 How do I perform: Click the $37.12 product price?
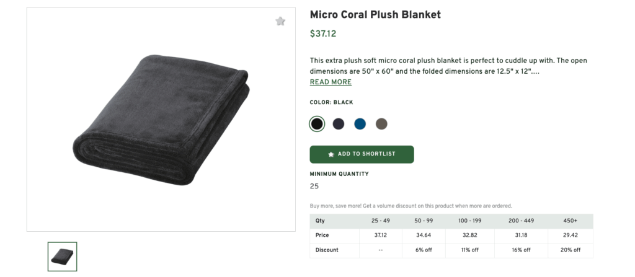323,34
